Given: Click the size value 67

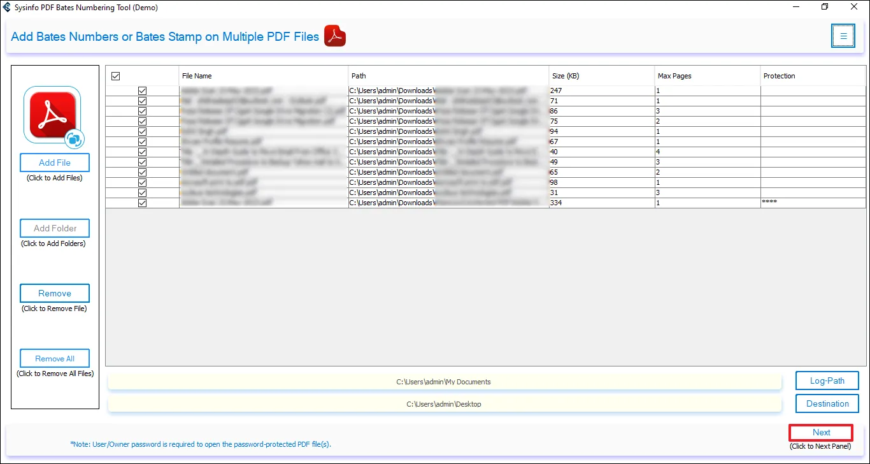Looking at the screenshot, I should (x=601, y=142).
